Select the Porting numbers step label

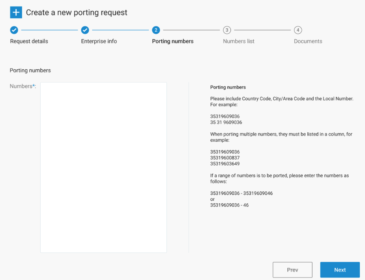pyautogui.click(x=173, y=41)
